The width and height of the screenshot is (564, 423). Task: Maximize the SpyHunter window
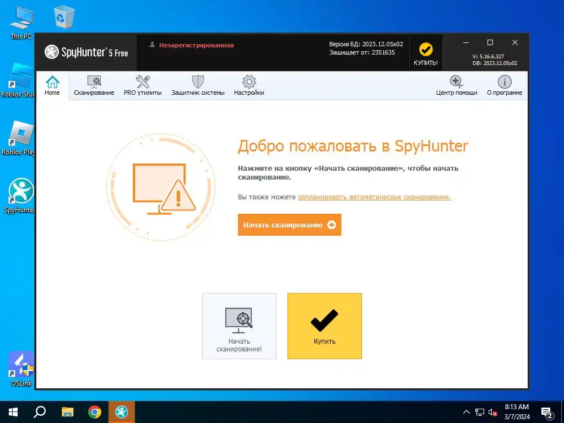pos(490,42)
